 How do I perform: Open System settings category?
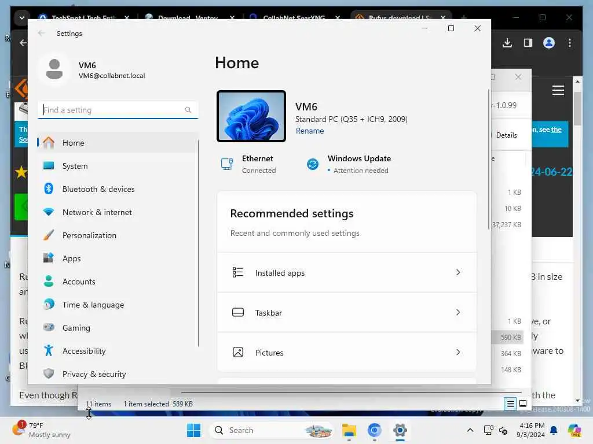[x=118, y=166]
